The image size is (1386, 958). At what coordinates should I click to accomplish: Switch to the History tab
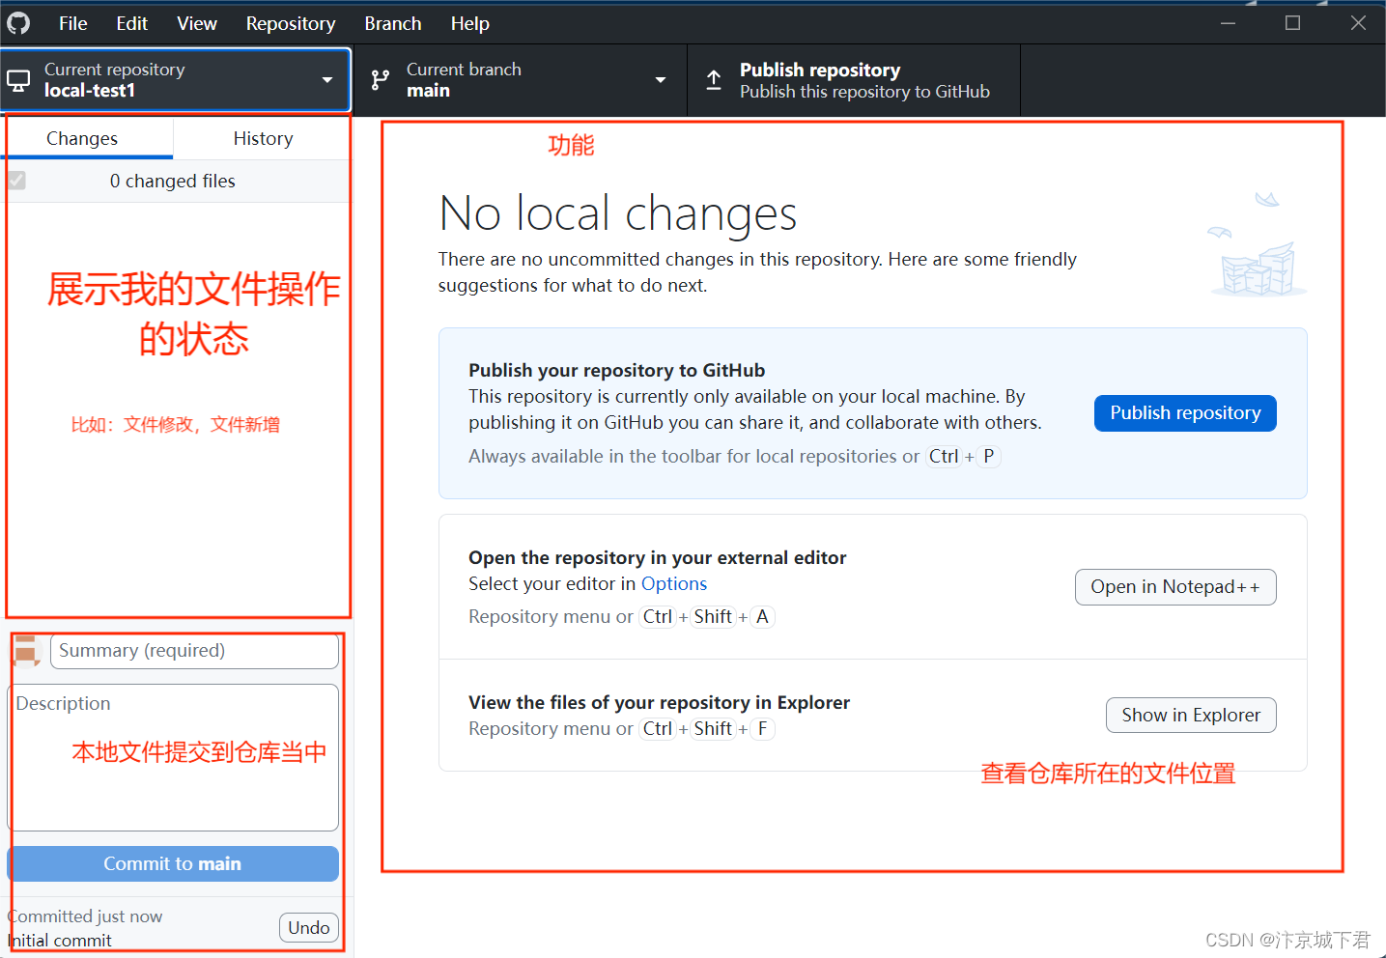[x=263, y=138]
